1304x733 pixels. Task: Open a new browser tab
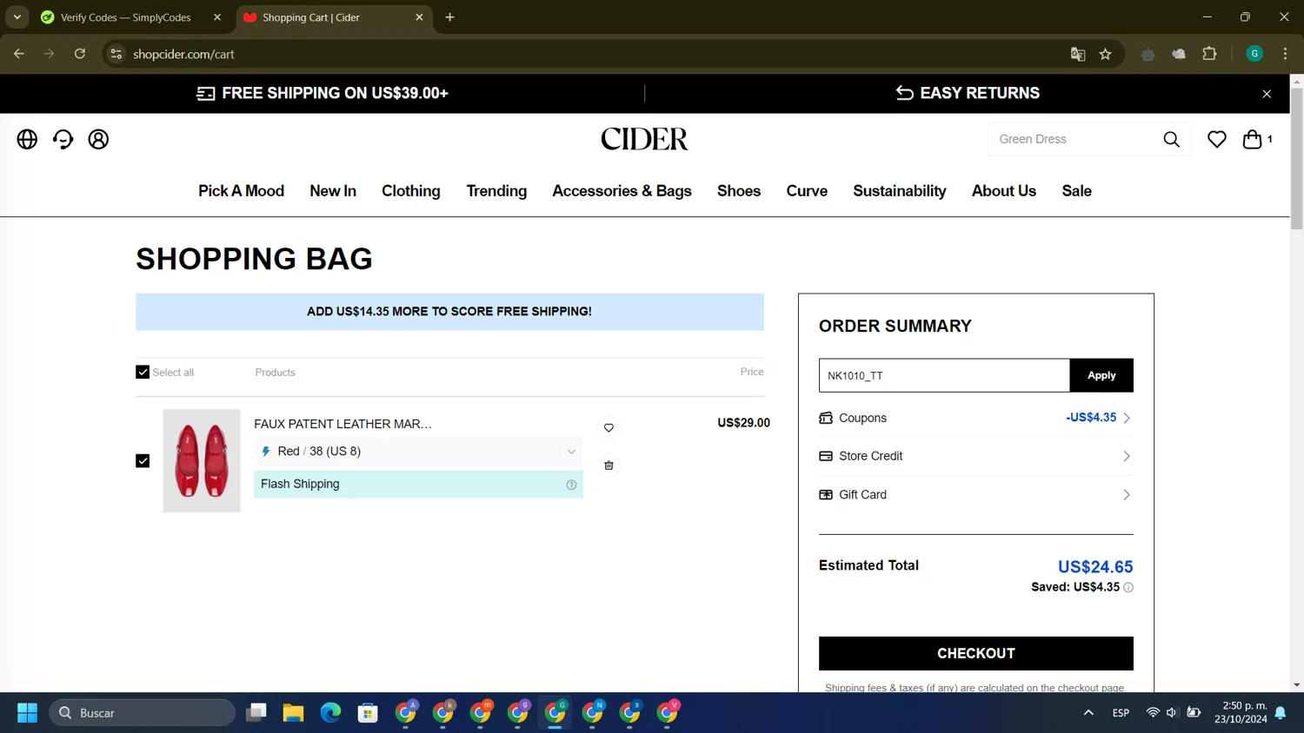(449, 17)
